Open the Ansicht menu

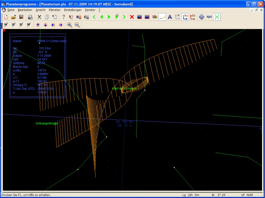tap(41, 10)
